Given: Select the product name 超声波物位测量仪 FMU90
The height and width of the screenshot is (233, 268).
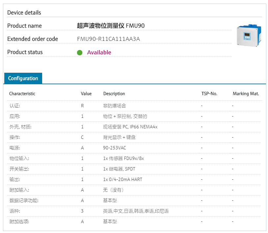Looking at the screenshot, I should pyautogui.click(x=111, y=26).
